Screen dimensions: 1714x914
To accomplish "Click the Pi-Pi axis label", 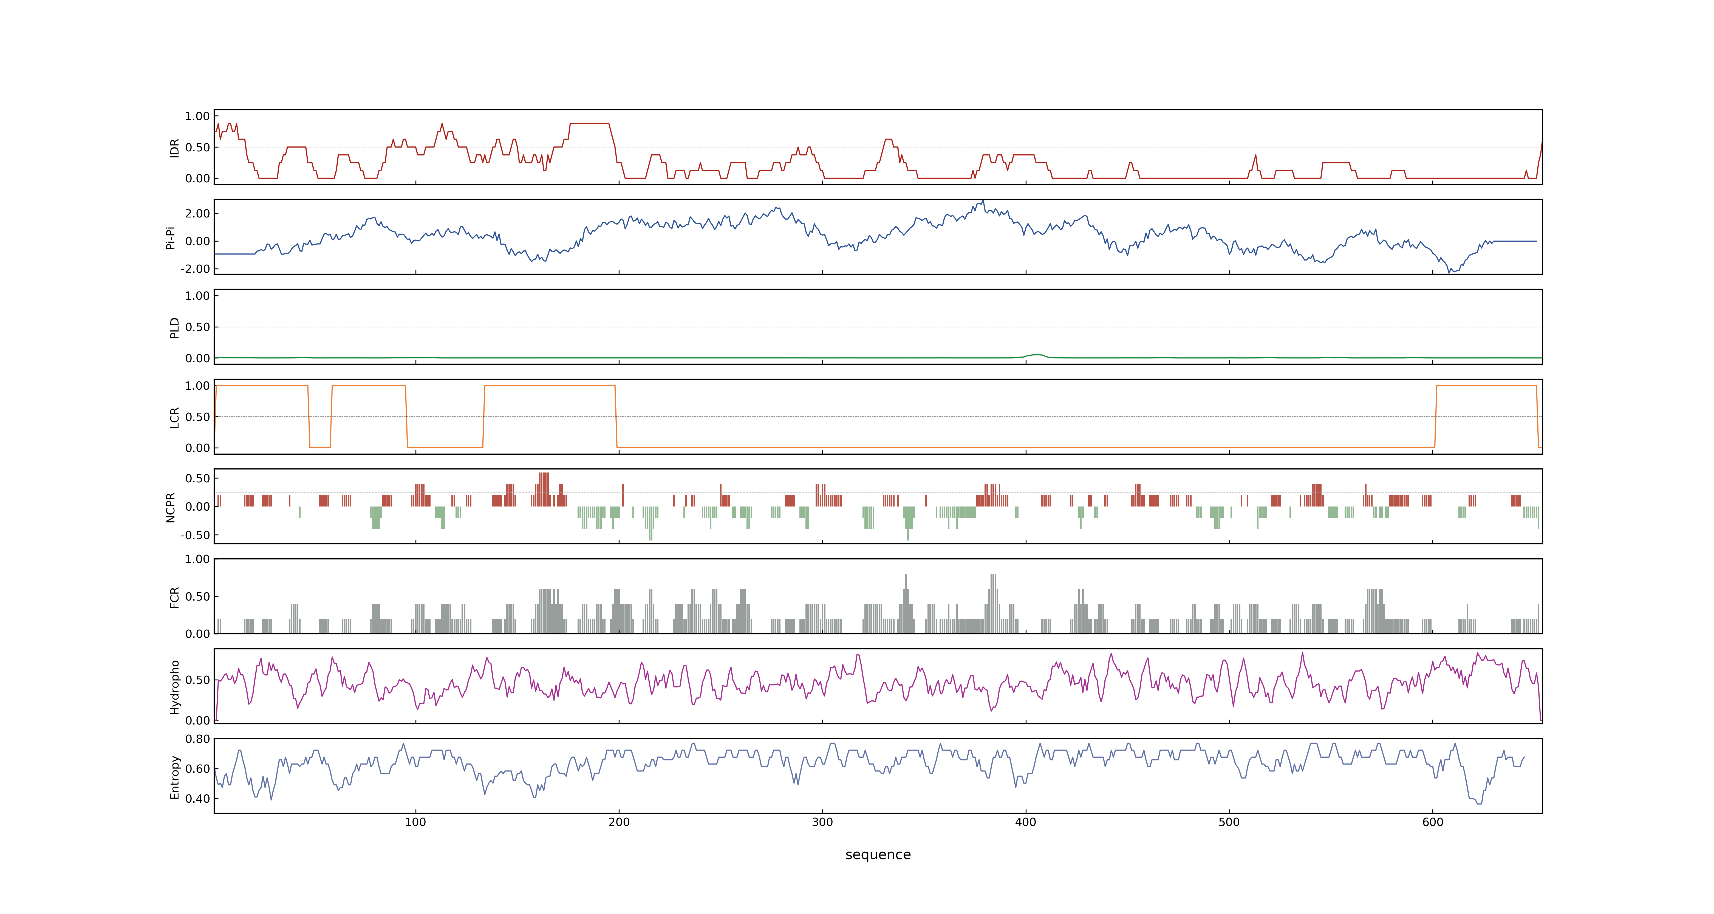I will [171, 237].
